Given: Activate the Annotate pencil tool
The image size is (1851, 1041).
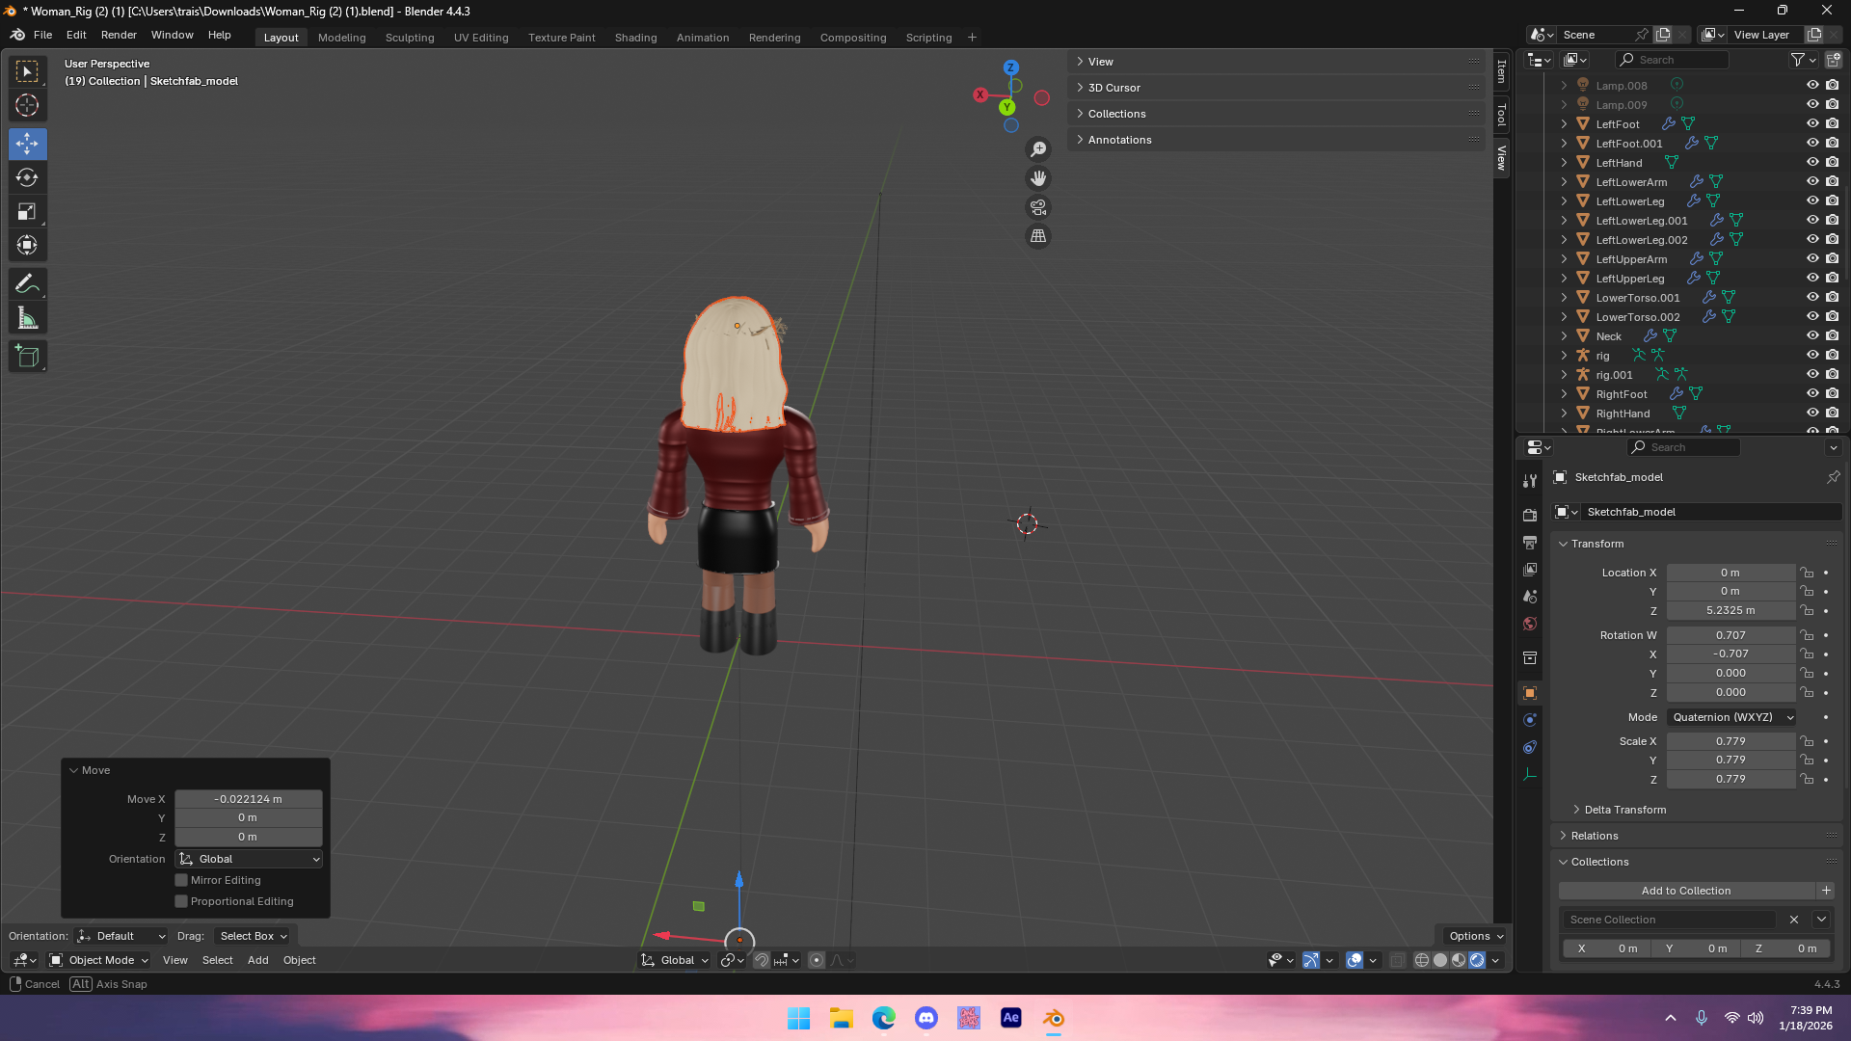Looking at the screenshot, I should 27,283.
